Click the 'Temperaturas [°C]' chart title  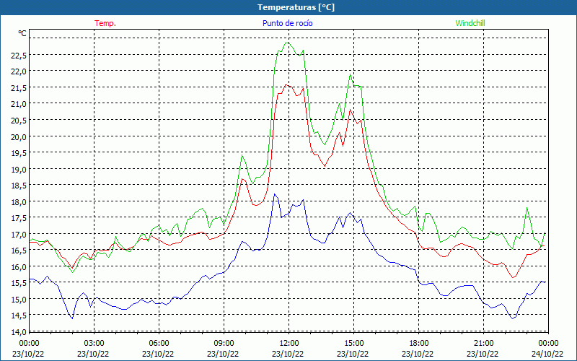296,7
